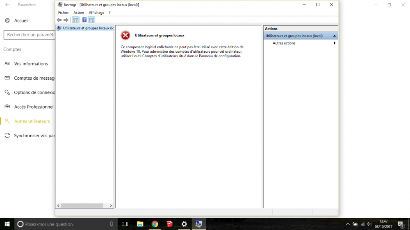410x230 pixels.
Task: Open Options de connexion in Paramètres
Action: (x=34, y=92)
